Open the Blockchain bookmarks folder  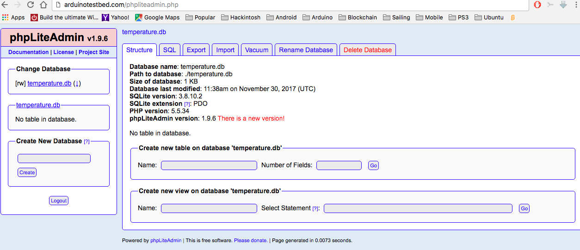point(358,18)
